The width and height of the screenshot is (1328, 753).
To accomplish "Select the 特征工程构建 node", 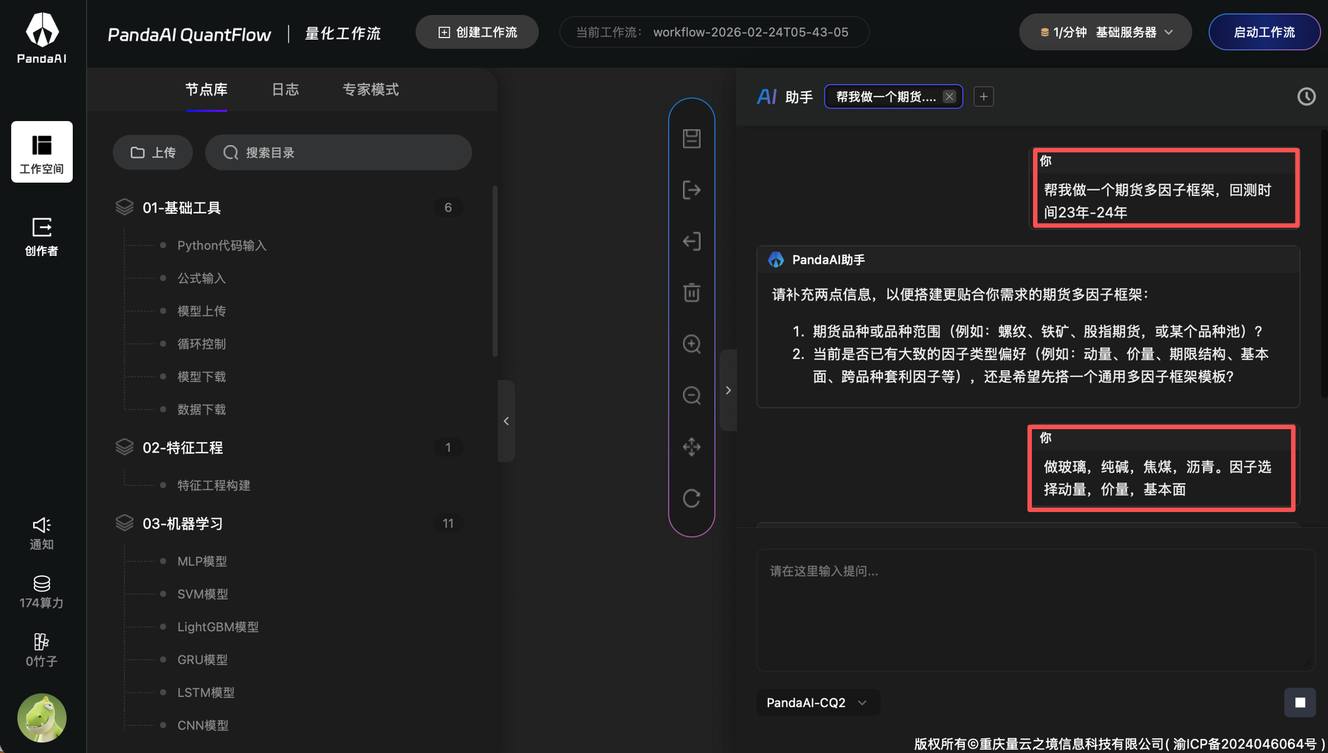I will coord(214,485).
